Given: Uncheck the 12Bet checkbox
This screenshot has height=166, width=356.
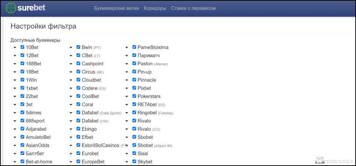Looking at the screenshot, I should click(22, 55).
